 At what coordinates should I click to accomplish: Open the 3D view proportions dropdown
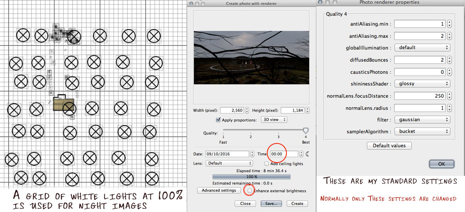(x=274, y=120)
